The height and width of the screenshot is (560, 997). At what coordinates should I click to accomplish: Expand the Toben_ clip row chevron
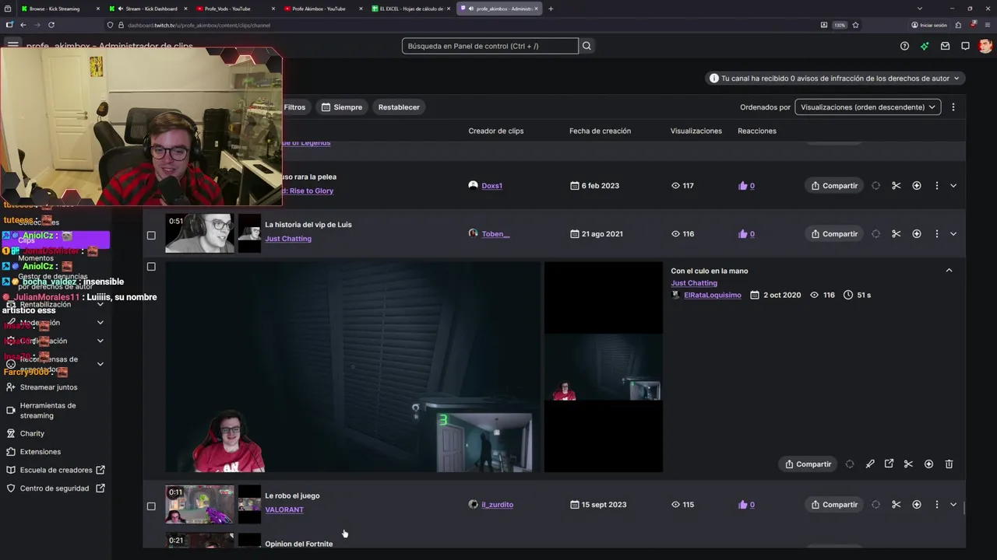tap(953, 234)
